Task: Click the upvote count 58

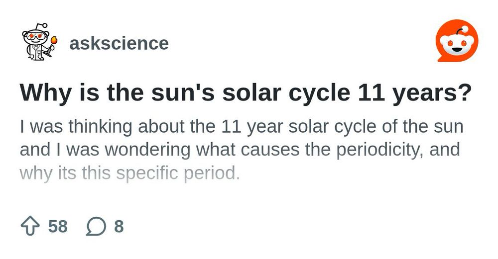Action: pyautogui.click(x=58, y=227)
